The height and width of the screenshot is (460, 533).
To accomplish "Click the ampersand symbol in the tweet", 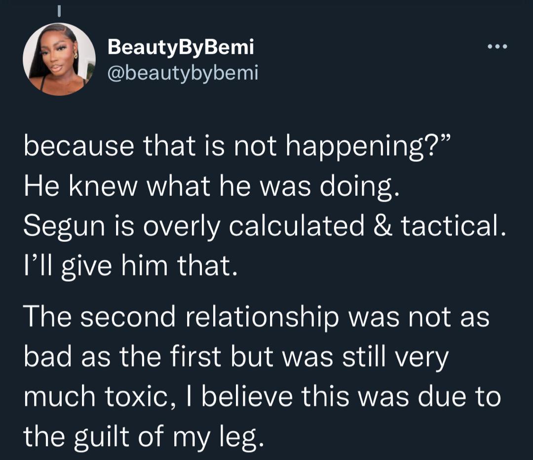I will click(381, 227).
